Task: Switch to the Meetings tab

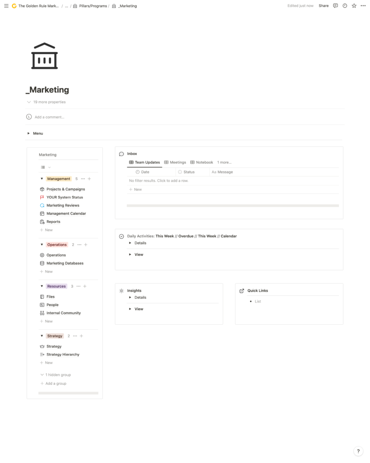Action: pyautogui.click(x=175, y=162)
